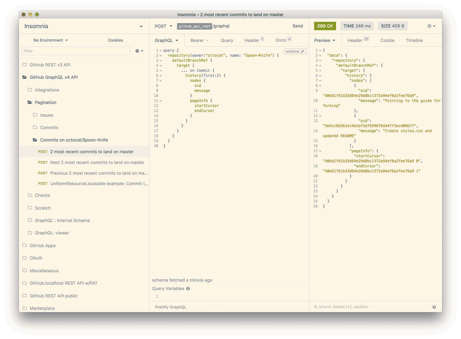
Task: Open the Insomnia application menu dropdown
Action: point(141,26)
